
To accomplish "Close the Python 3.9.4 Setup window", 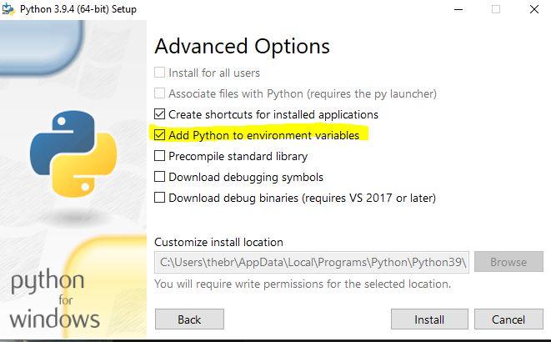I will pos(534,9).
